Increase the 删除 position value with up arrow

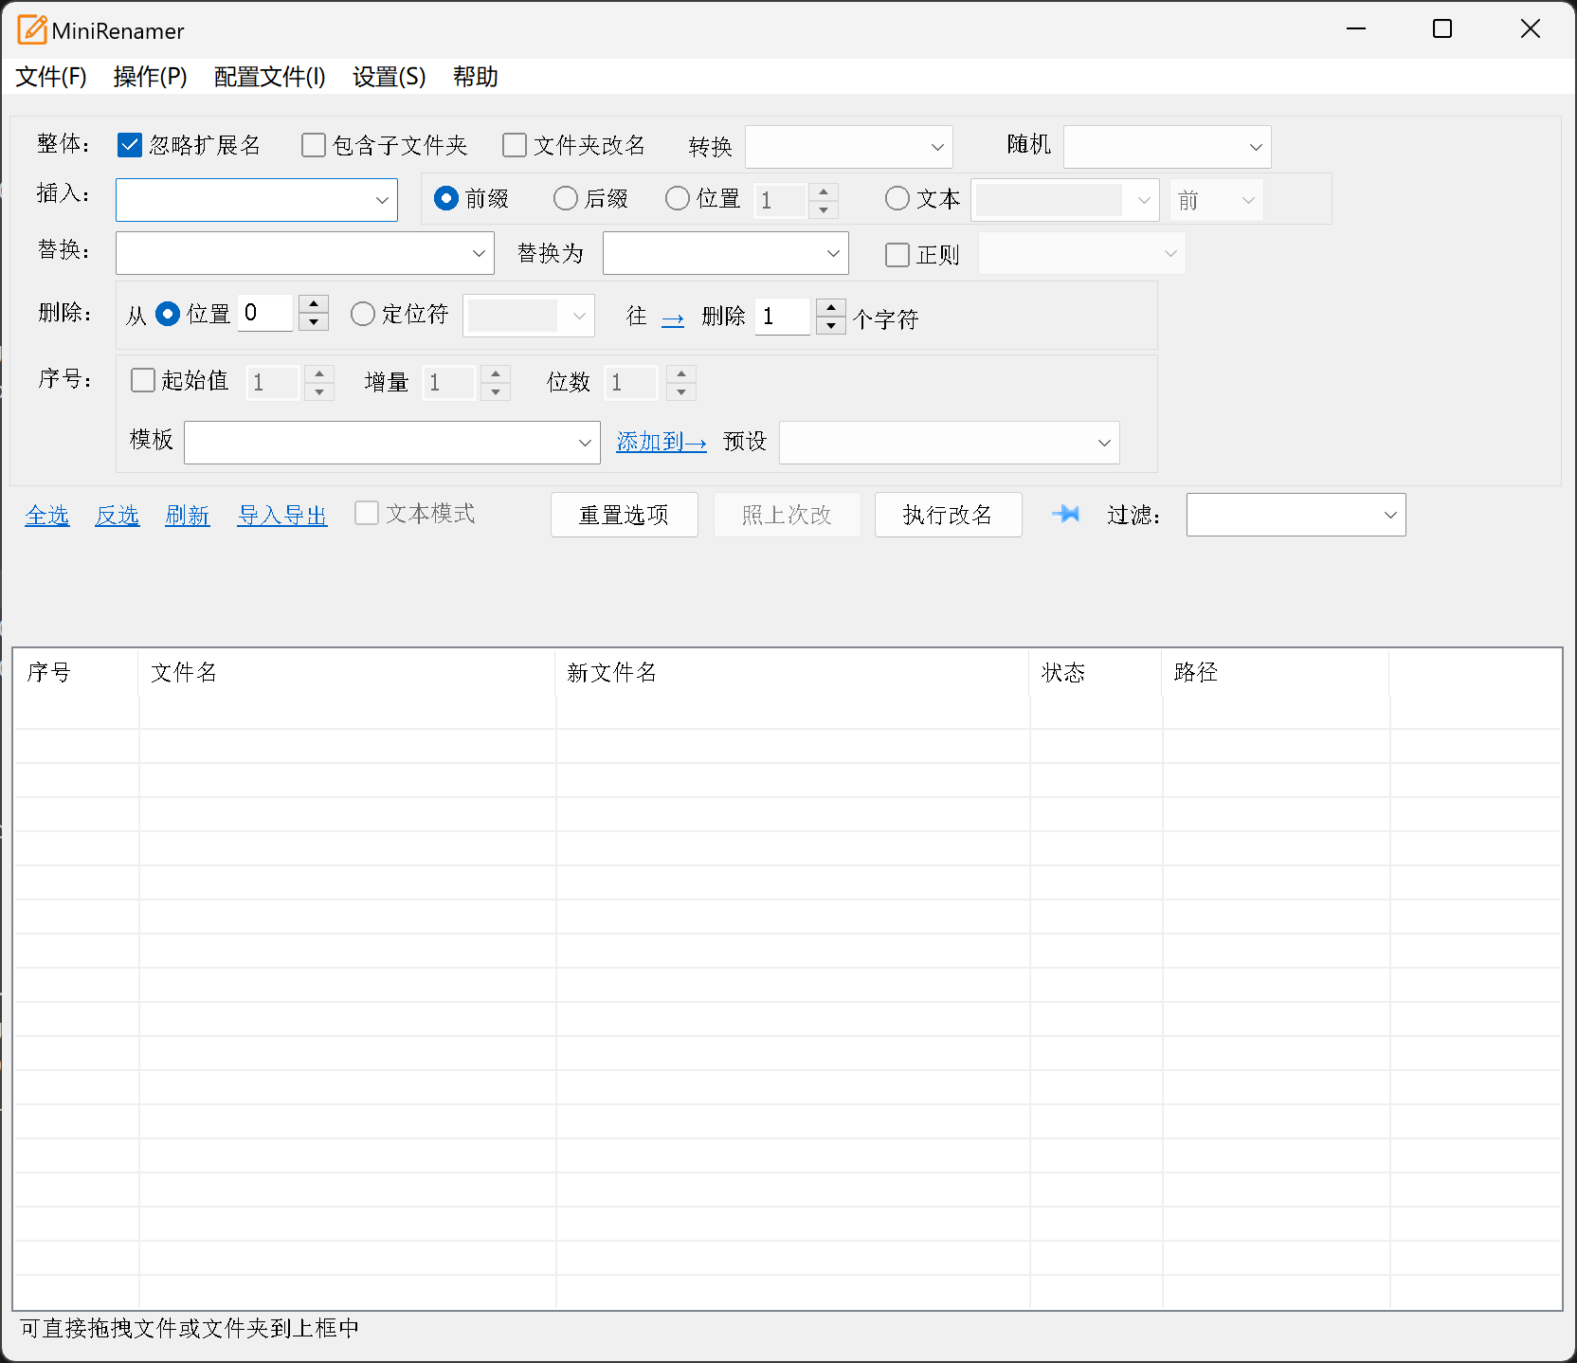(x=314, y=303)
